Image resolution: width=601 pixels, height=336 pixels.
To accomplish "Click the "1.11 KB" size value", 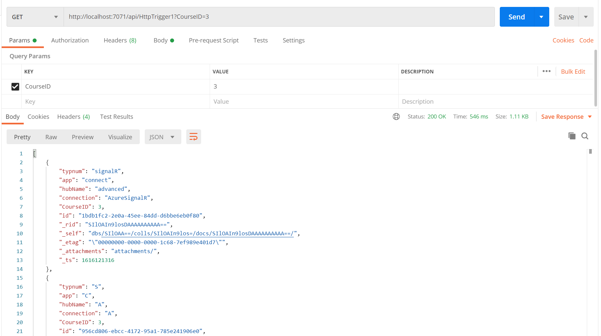I will pyautogui.click(x=519, y=116).
